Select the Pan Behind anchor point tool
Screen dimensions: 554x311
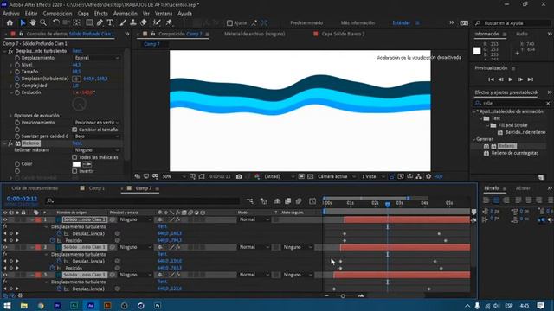pyautogui.click(x=77, y=23)
